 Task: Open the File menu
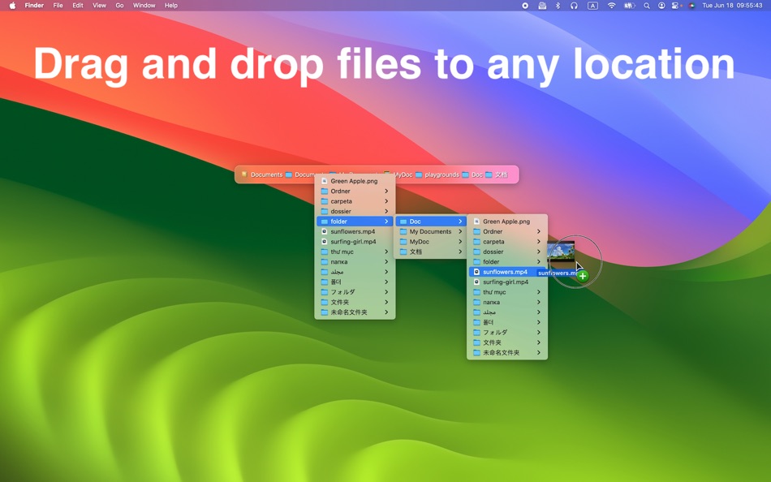pyautogui.click(x=58, y=6)
